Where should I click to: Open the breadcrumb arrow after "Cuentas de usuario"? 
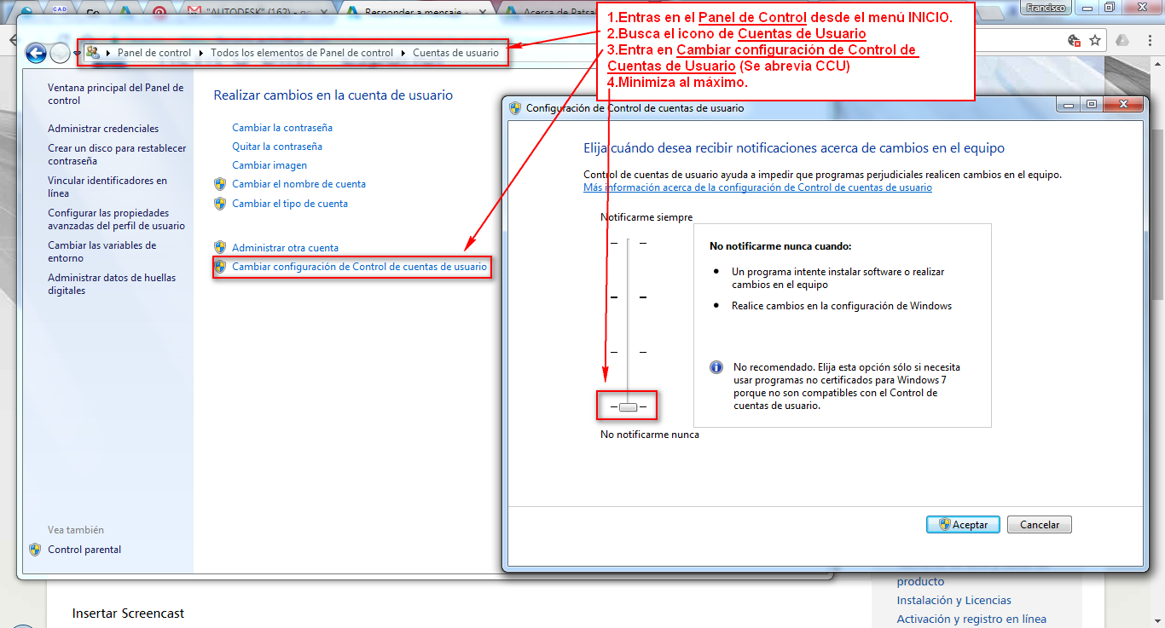coord(511,53)
